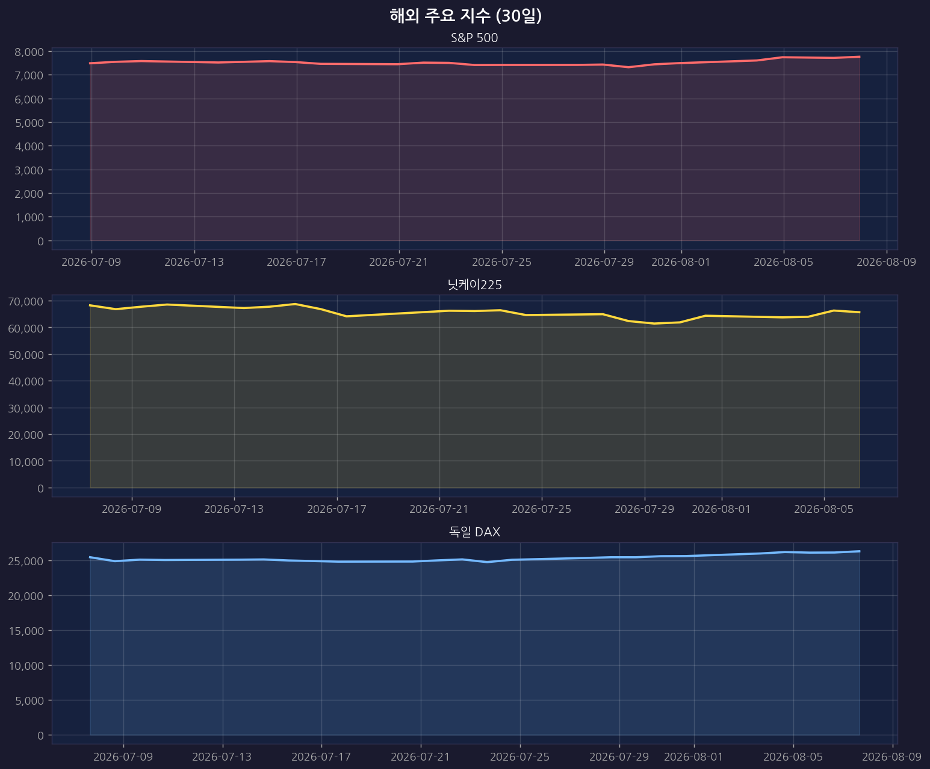Click the 30,000 y-axis label on 닛케이225
Viewport: 930px width, 769px height.
coord(26,408)
